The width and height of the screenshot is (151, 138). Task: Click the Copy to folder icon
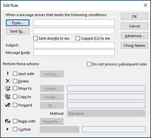(8, 97)
